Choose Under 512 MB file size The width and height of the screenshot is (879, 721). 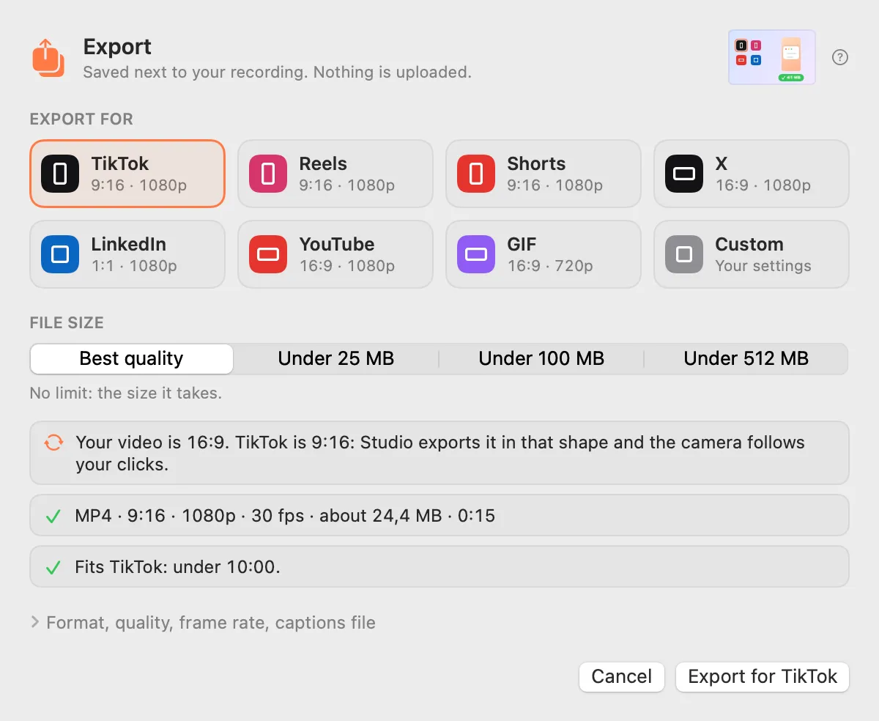click(746, 359)
